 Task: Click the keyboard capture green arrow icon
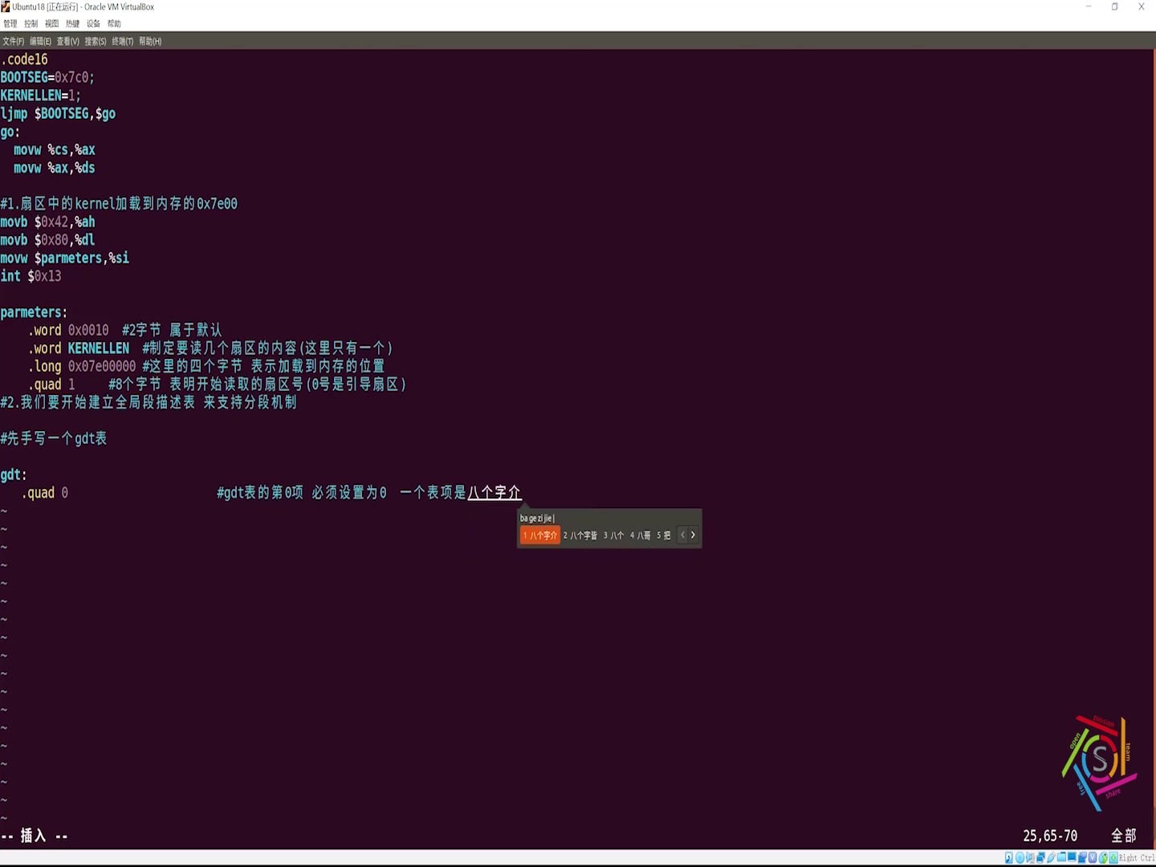point(1113,858)
